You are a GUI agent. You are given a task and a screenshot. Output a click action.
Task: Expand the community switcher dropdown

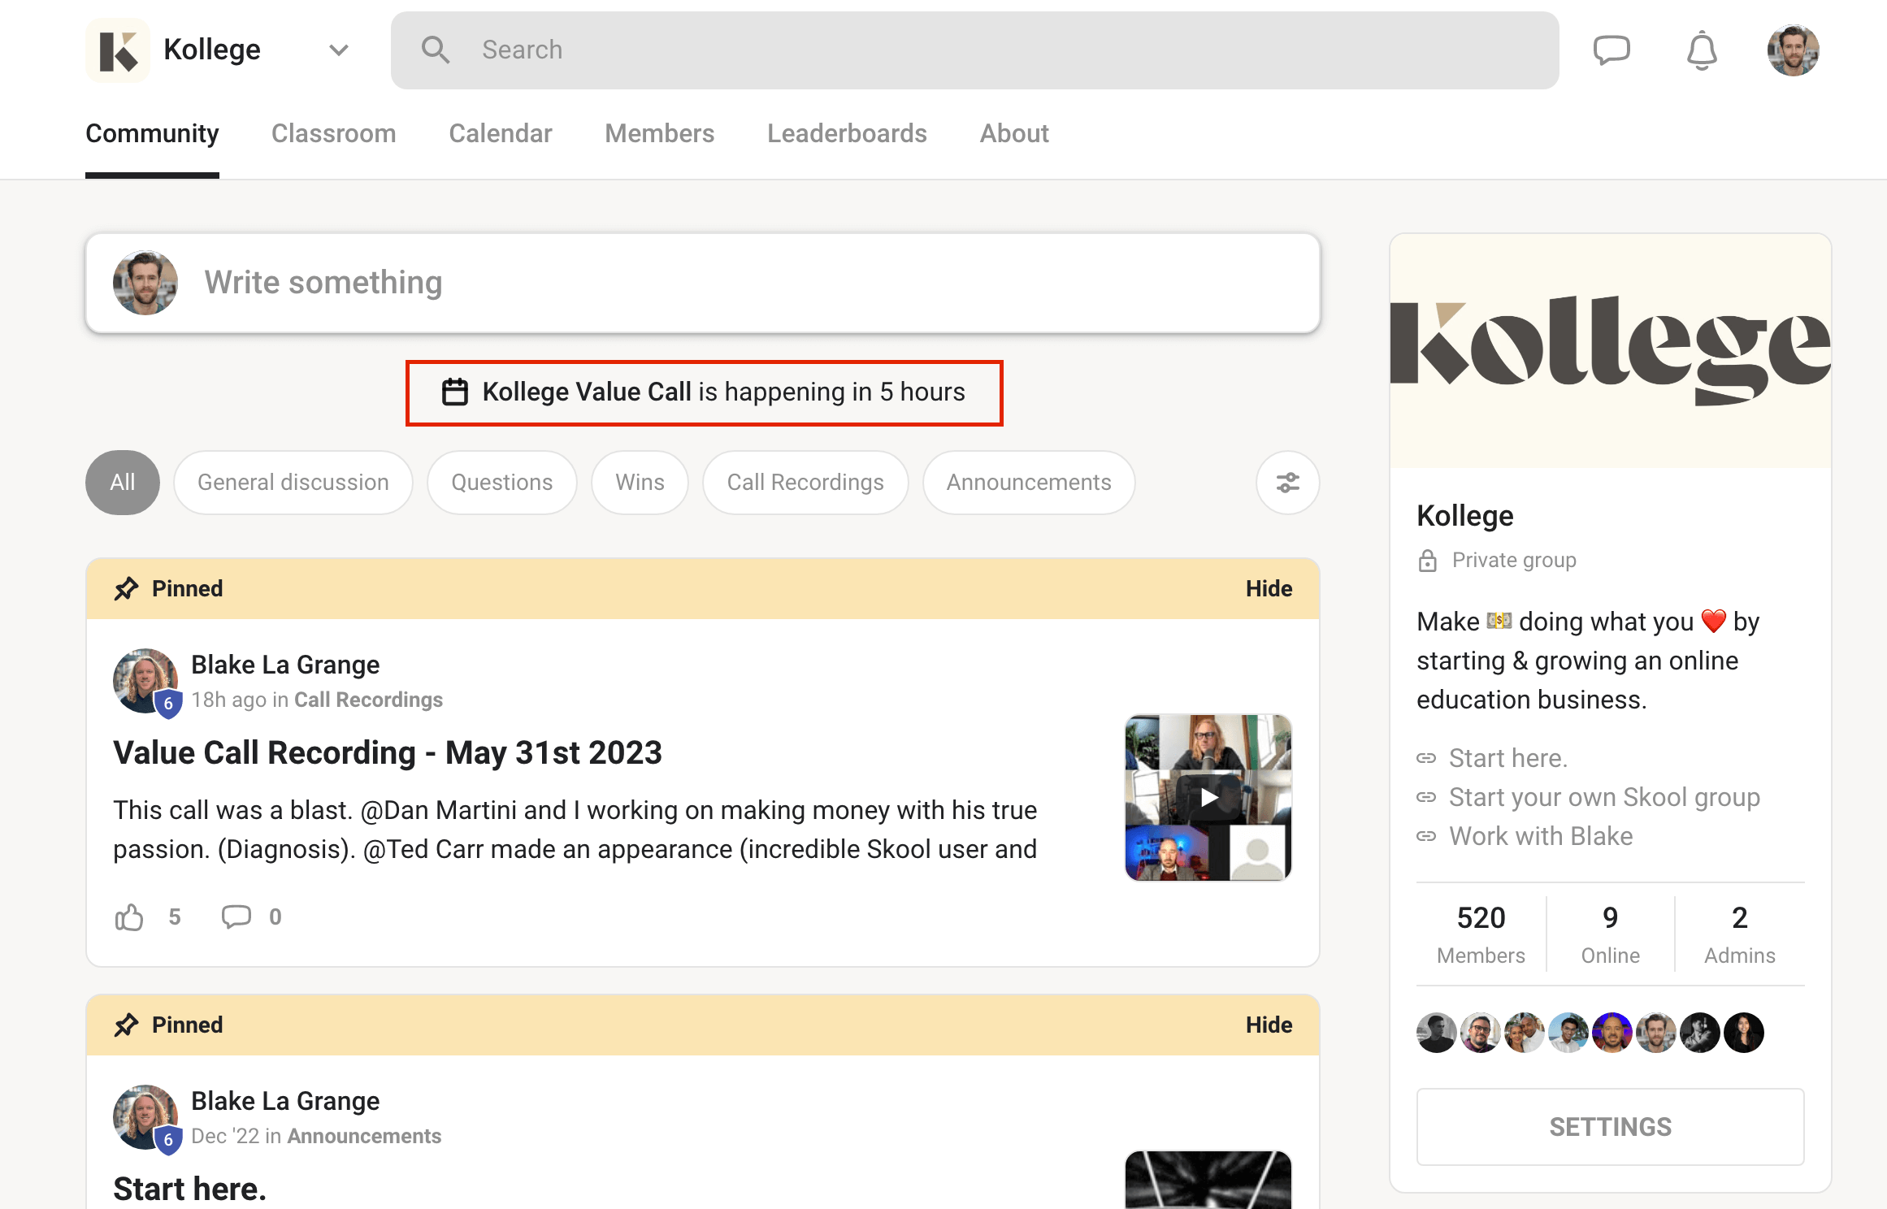pyautogui.click(x=338, y=50)
